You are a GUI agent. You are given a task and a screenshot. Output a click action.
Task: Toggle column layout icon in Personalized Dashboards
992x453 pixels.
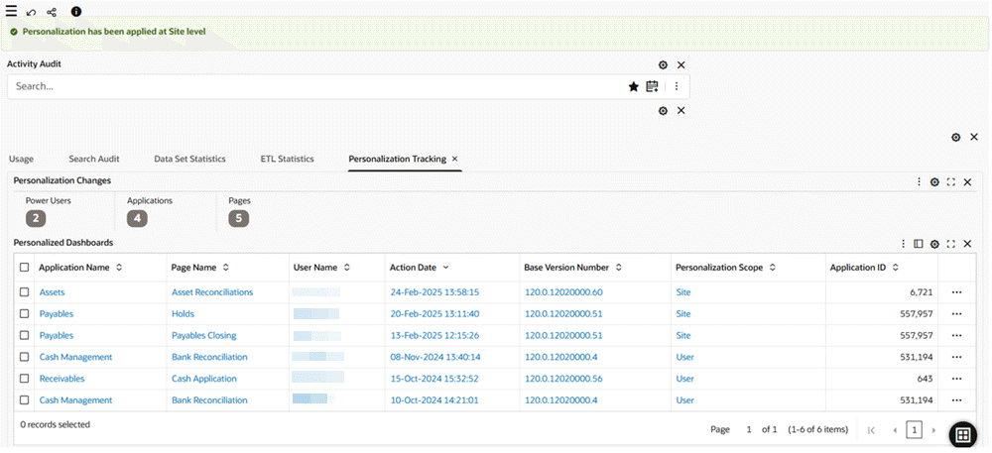919,244
